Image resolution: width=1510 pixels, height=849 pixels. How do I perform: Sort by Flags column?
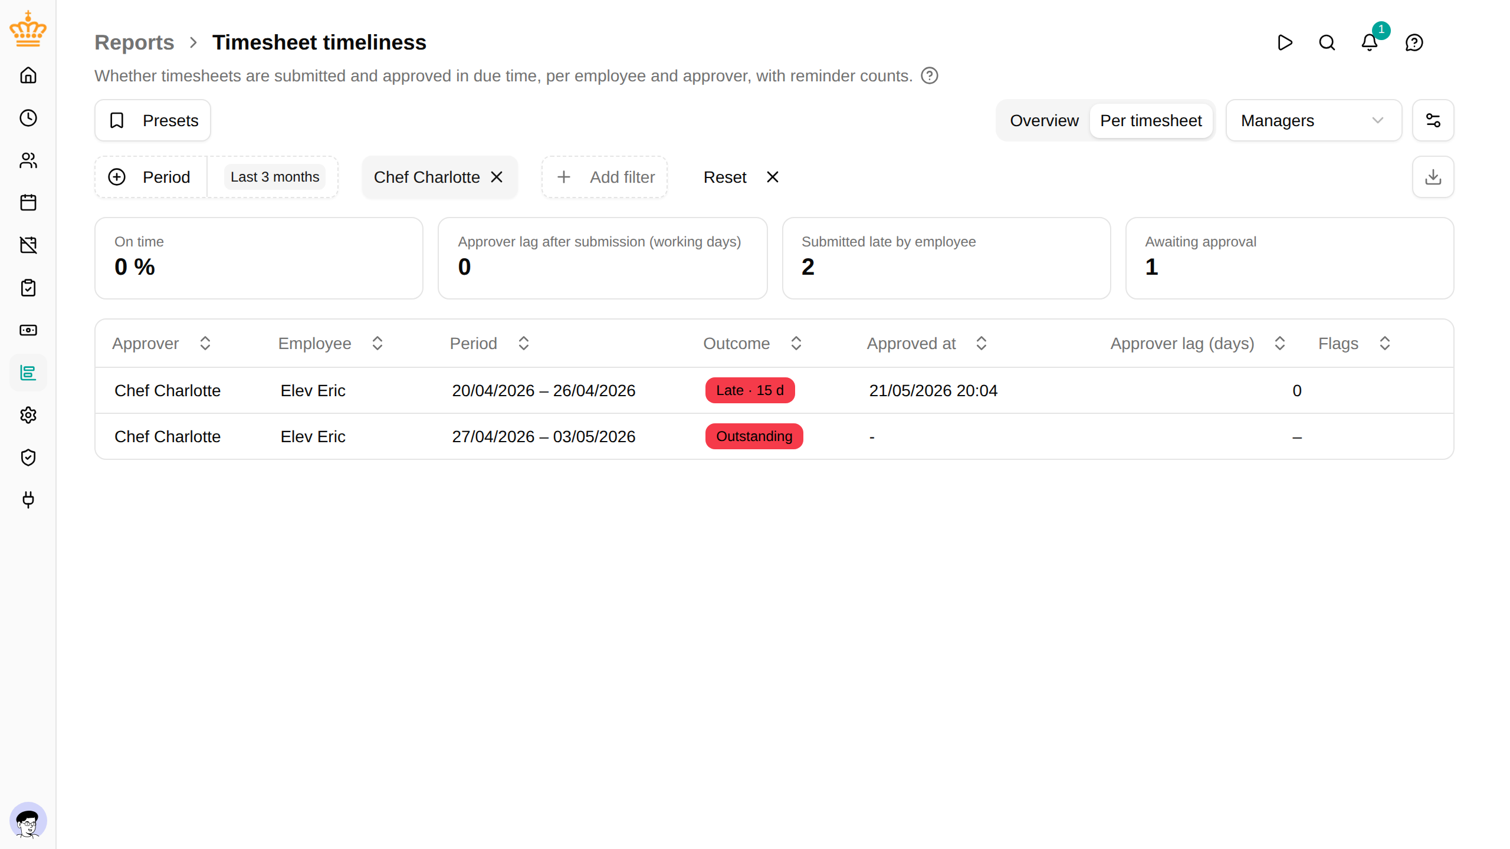[x=1355, y=343]
